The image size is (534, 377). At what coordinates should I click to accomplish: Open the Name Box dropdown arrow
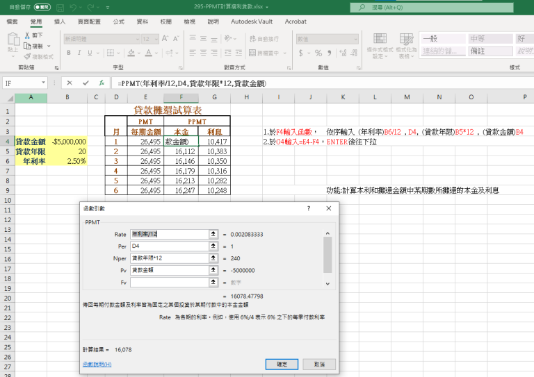pyautogui.click(x=43, y=83)
